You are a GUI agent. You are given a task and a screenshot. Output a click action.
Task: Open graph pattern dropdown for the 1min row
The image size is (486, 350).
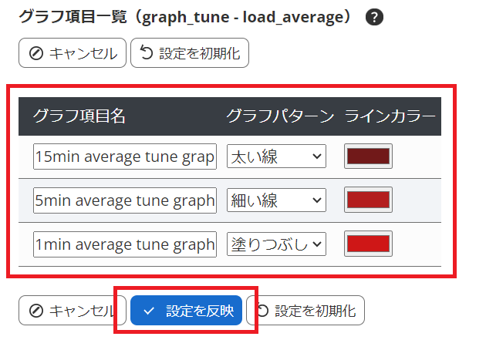click(277, 244)
